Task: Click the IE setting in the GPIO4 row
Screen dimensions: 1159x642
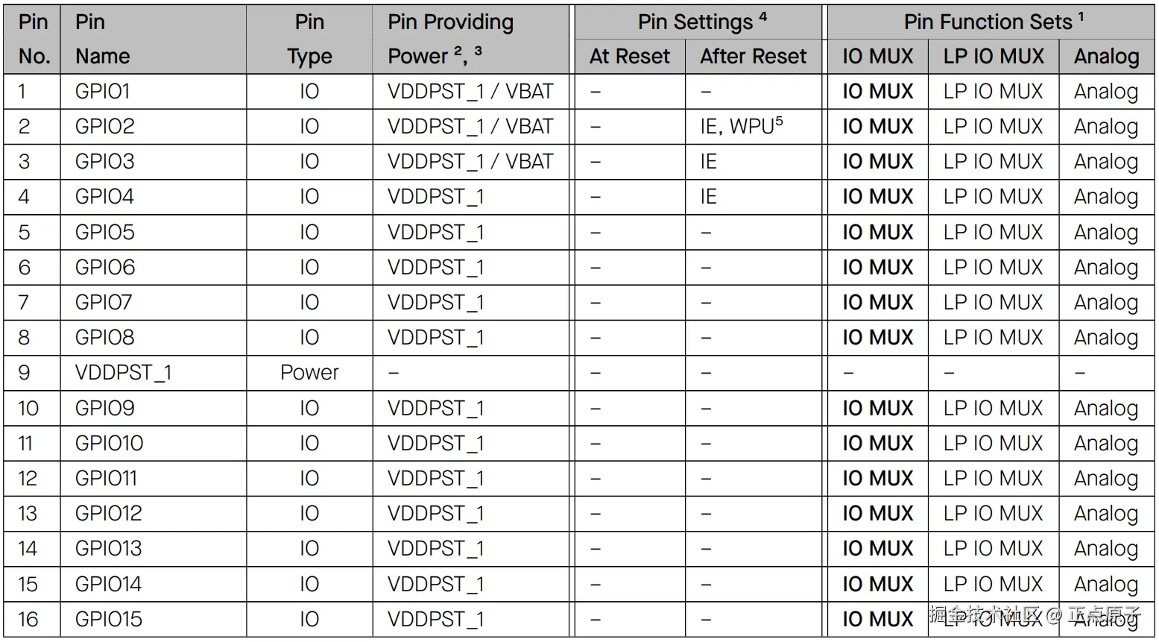Action: 708,197
